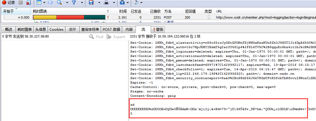Screen dimensions: 316x121
Task: Click the 2KKh_fdb4_ulastactivity Set-Cookie line
Action: (x=223, y=43)
